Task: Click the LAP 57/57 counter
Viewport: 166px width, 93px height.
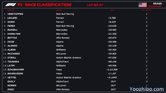Action: (x=95, y=5)
